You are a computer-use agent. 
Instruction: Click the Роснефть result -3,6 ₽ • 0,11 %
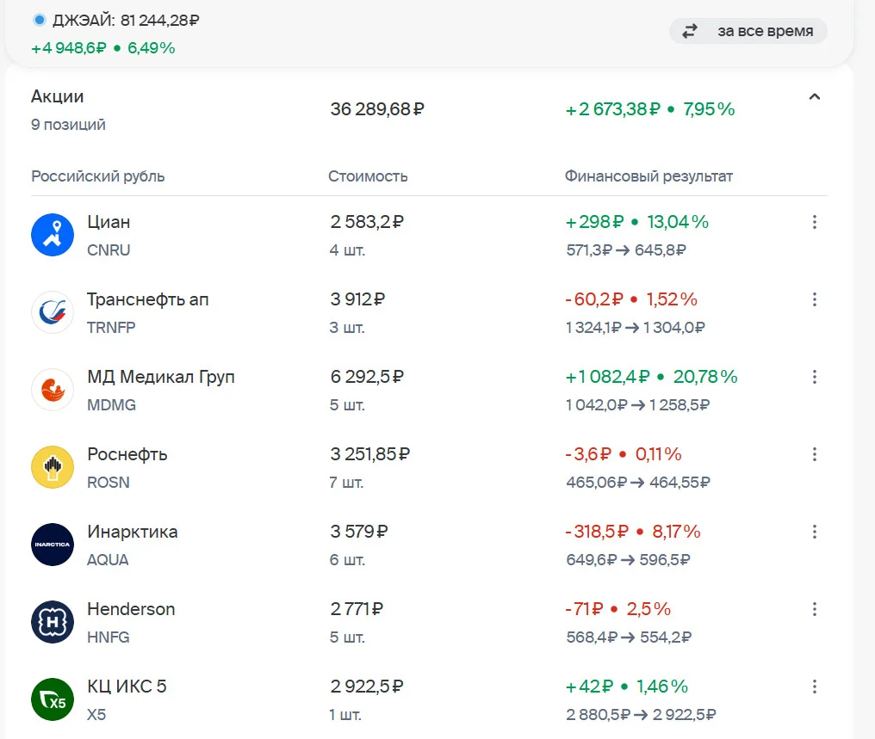click(624, 454)
